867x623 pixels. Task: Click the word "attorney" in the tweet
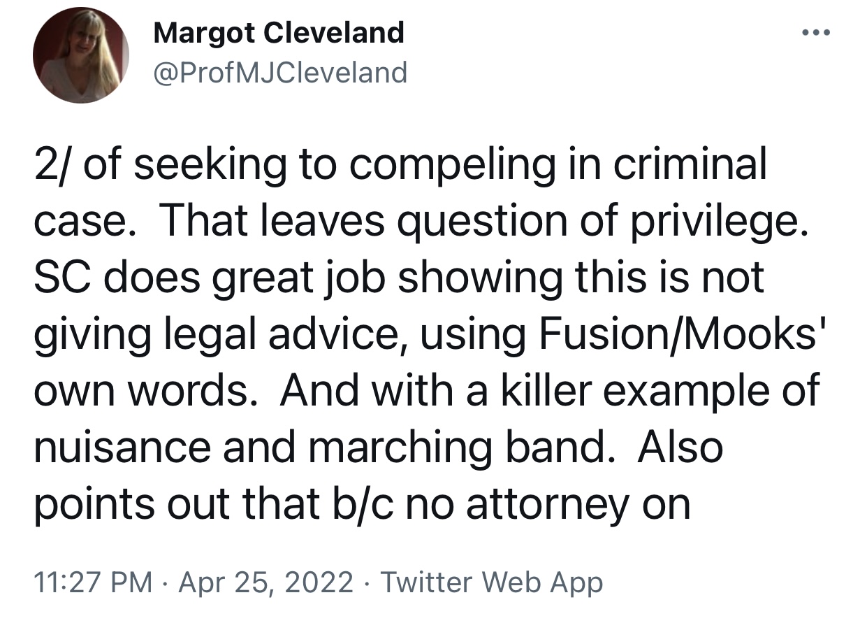[547, 503]
